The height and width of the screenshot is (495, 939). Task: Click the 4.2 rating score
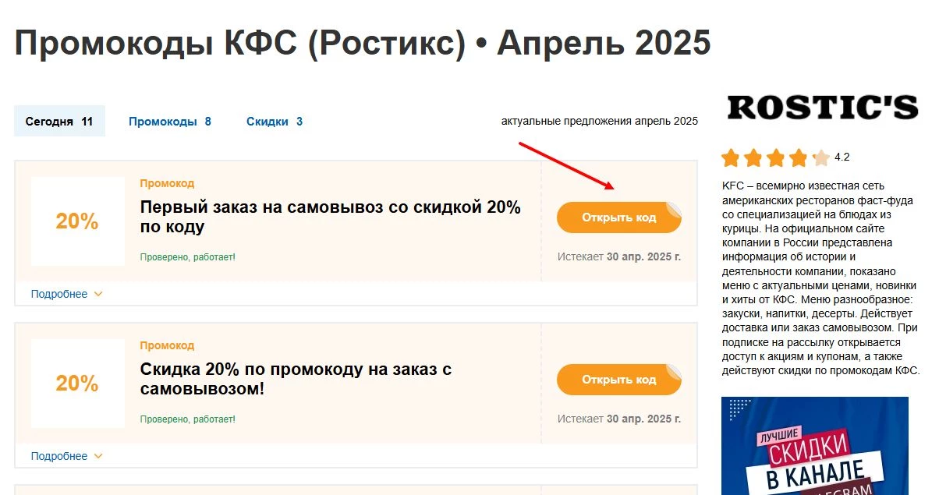[843, 157]
